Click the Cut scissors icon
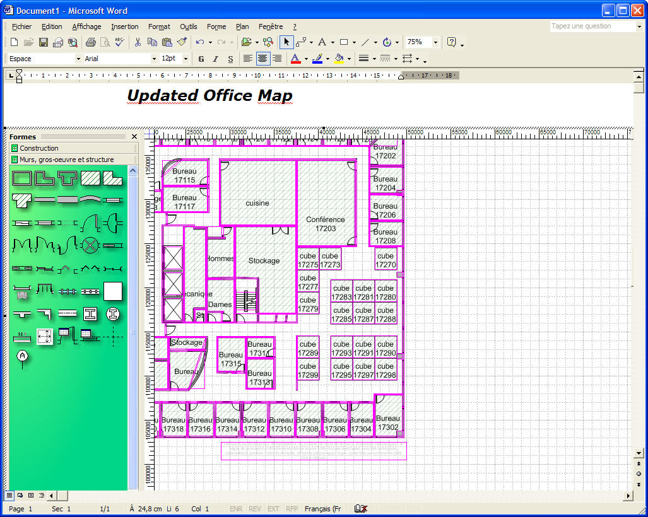This screenshot has width=648, height=517. pyautogui.click(x=137, y=42)
